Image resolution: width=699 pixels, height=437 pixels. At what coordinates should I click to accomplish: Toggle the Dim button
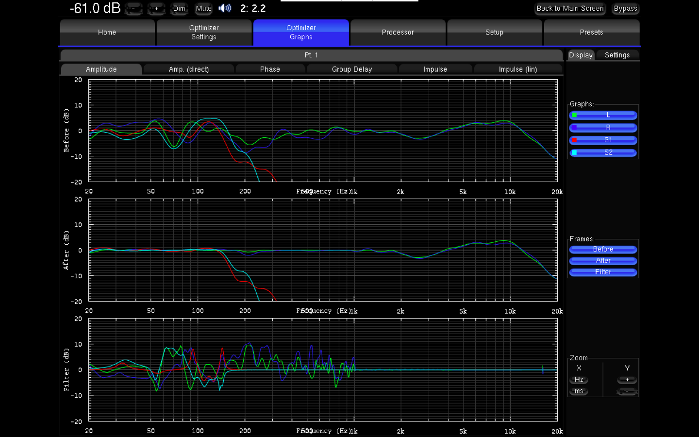(x=179, y=8)
